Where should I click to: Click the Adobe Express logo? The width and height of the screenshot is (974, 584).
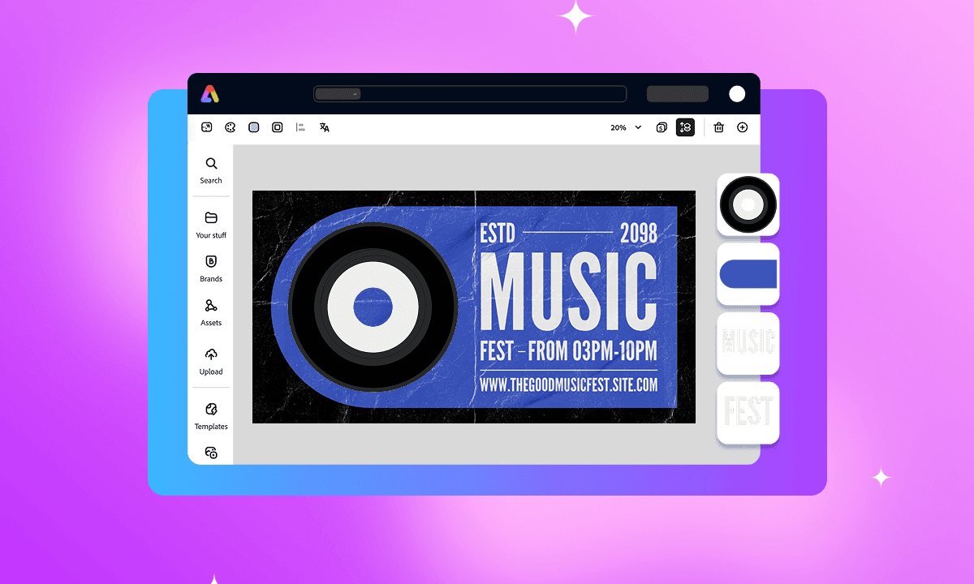tap(210, 94)
